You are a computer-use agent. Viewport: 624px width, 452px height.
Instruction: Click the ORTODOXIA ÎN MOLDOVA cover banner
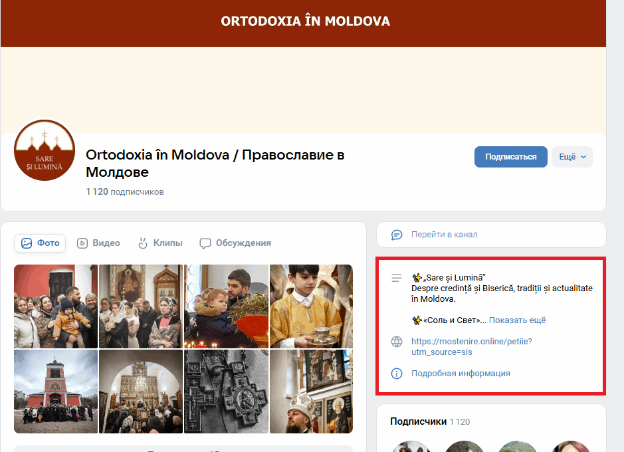[303, 68]
